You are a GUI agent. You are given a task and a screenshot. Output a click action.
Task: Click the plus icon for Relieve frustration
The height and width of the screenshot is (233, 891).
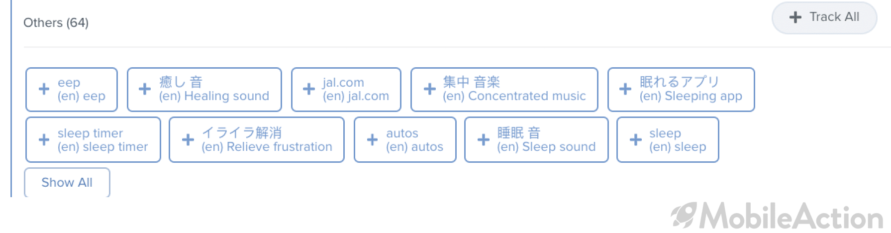click(188, 140)
